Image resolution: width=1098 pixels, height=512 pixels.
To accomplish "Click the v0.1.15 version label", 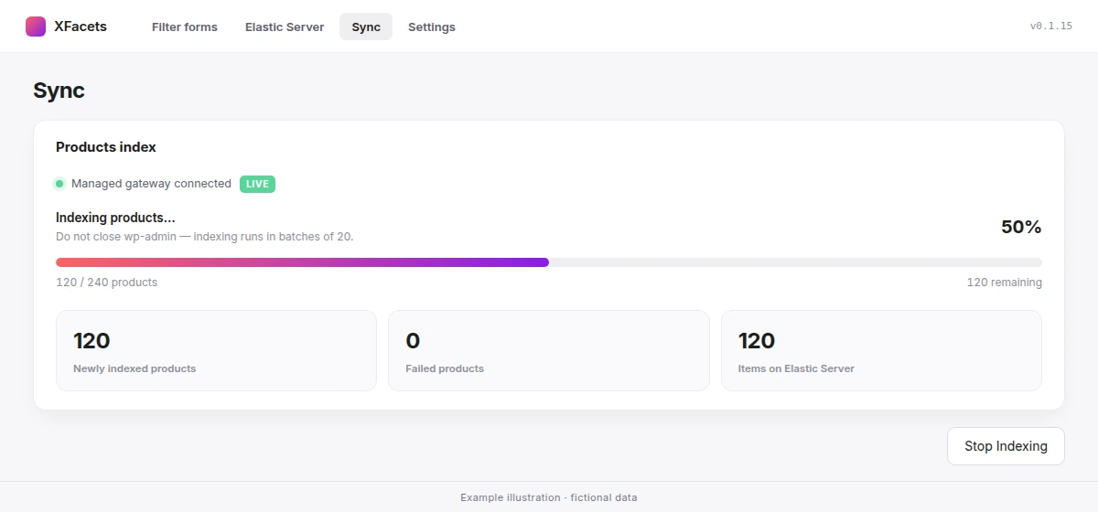I will tap(1051, 26).
